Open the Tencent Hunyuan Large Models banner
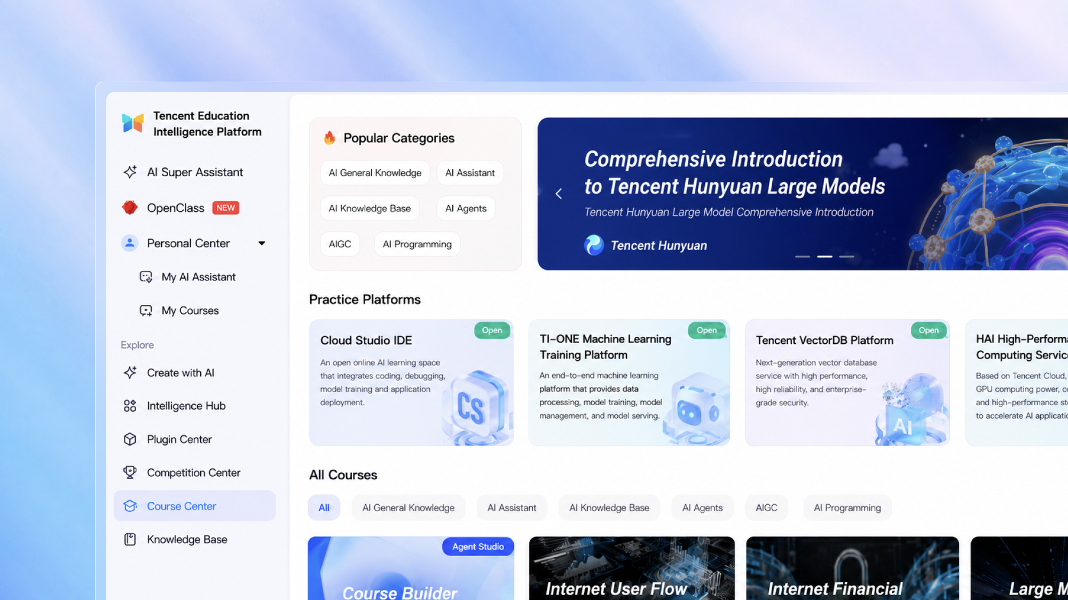1068x600 pixels. (803, 194)
